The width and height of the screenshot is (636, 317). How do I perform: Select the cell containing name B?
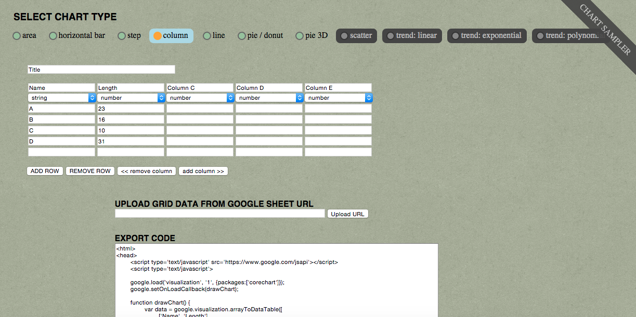point(62,120)
